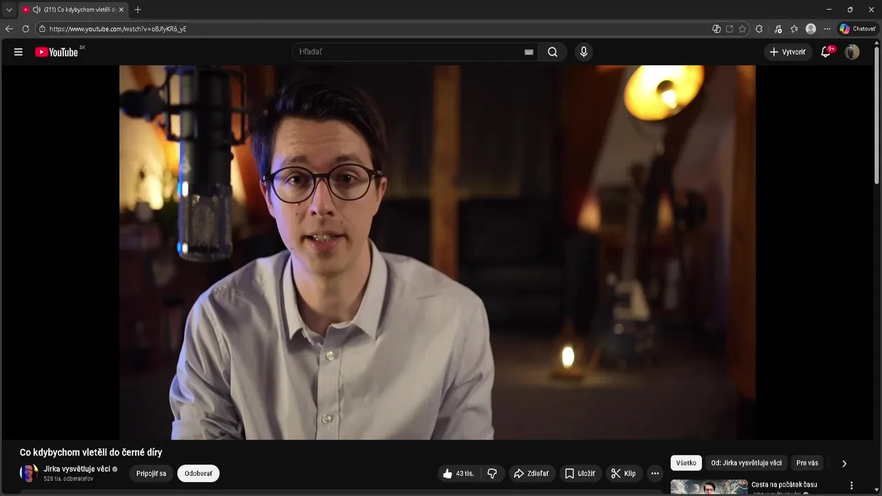Click the Copilot-style icon inside the address bar

[x=717, y=29]
